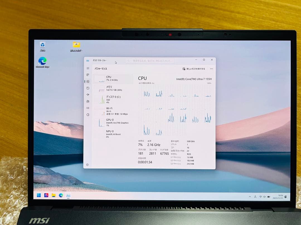Open Startup apps page icon
This screenshot has height=225, width=301.
pyautogui.click(x=88, y=95)
